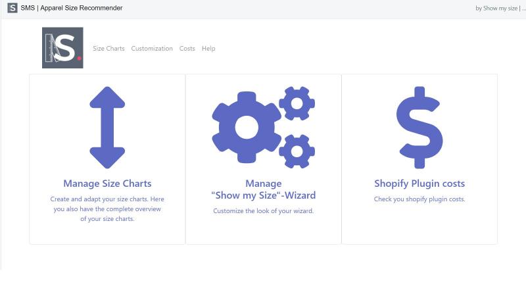Open the Customization menu item
This screenshot has width=526, height=296.
(x=152, y=48)
